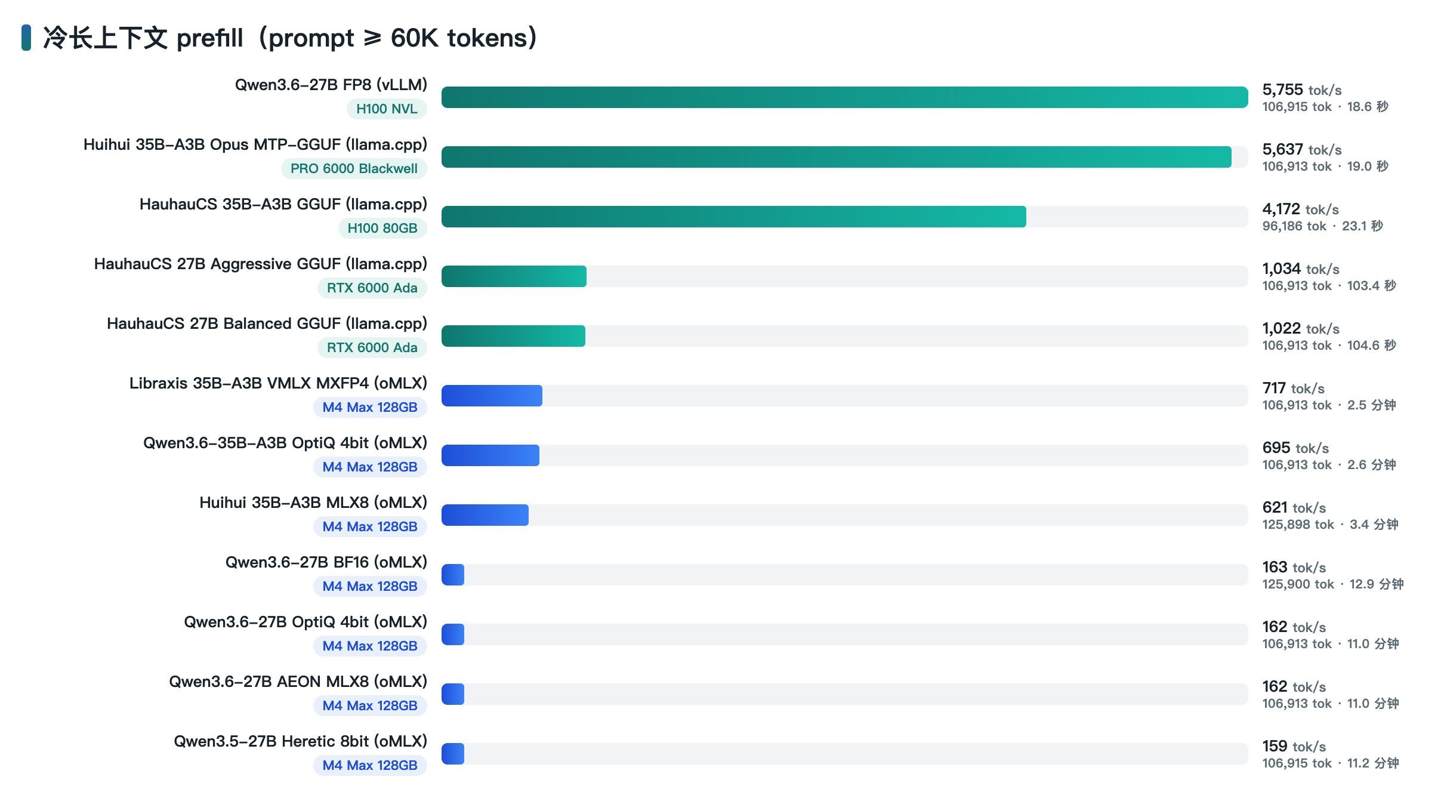Select "M4 Max 128GB" badge under Qwen3.6-27B AEON
Viewport: 1444px width, 789px height.
click(370, 705)
